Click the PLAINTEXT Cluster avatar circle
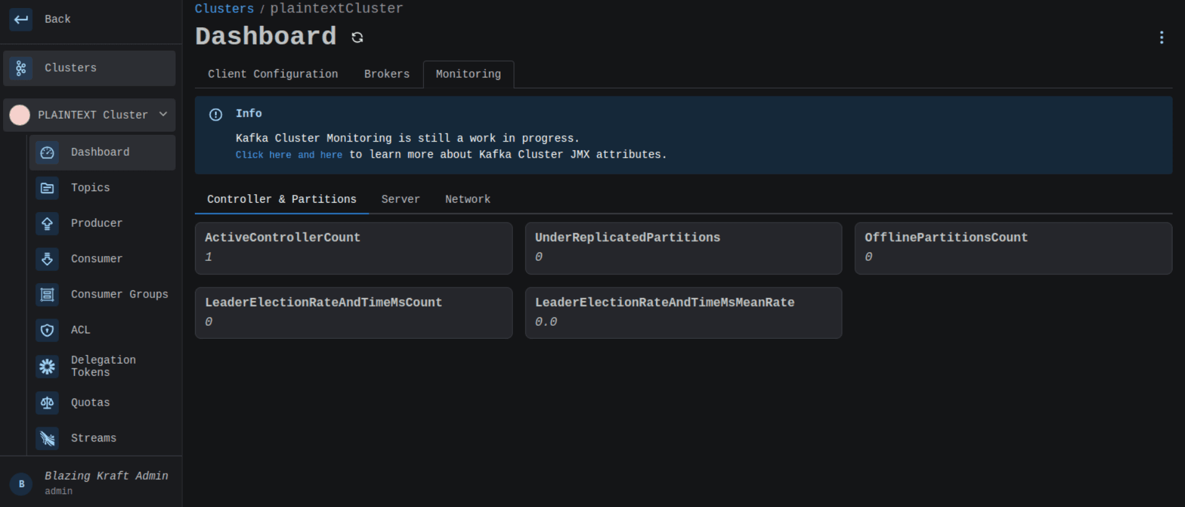Image resolution: width=1185 pixels, height=507 pixels. point(20,114)
